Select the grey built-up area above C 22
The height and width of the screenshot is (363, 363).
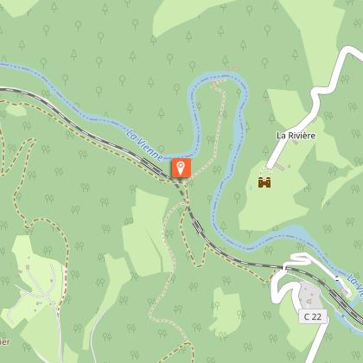click(x=310, y=296)
